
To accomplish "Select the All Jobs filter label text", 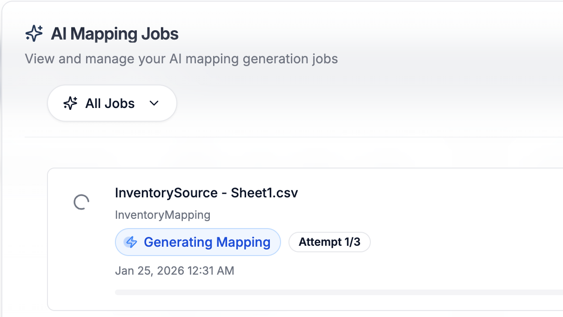I will point(110,103).
